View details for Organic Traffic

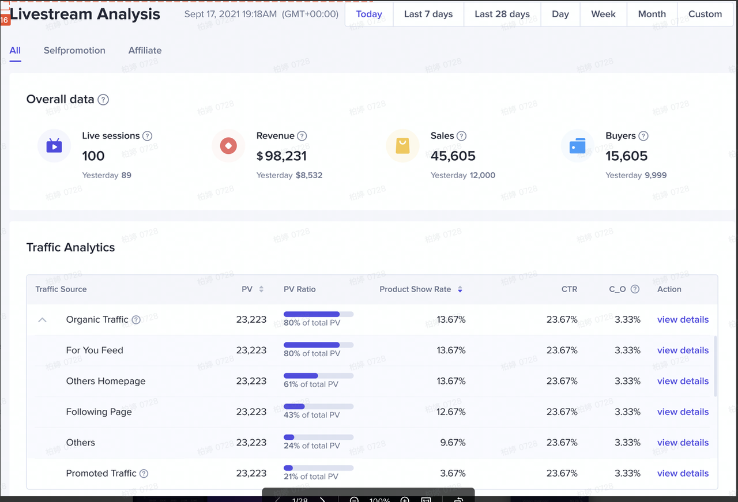(x=683, y=320)
